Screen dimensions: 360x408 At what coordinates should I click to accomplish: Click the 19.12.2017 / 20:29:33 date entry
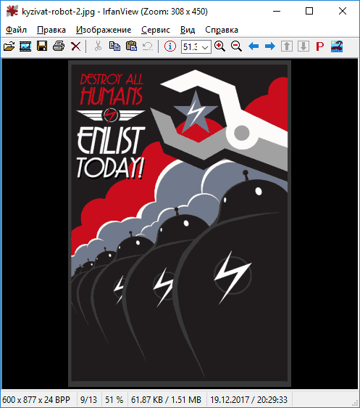point(249,399)
